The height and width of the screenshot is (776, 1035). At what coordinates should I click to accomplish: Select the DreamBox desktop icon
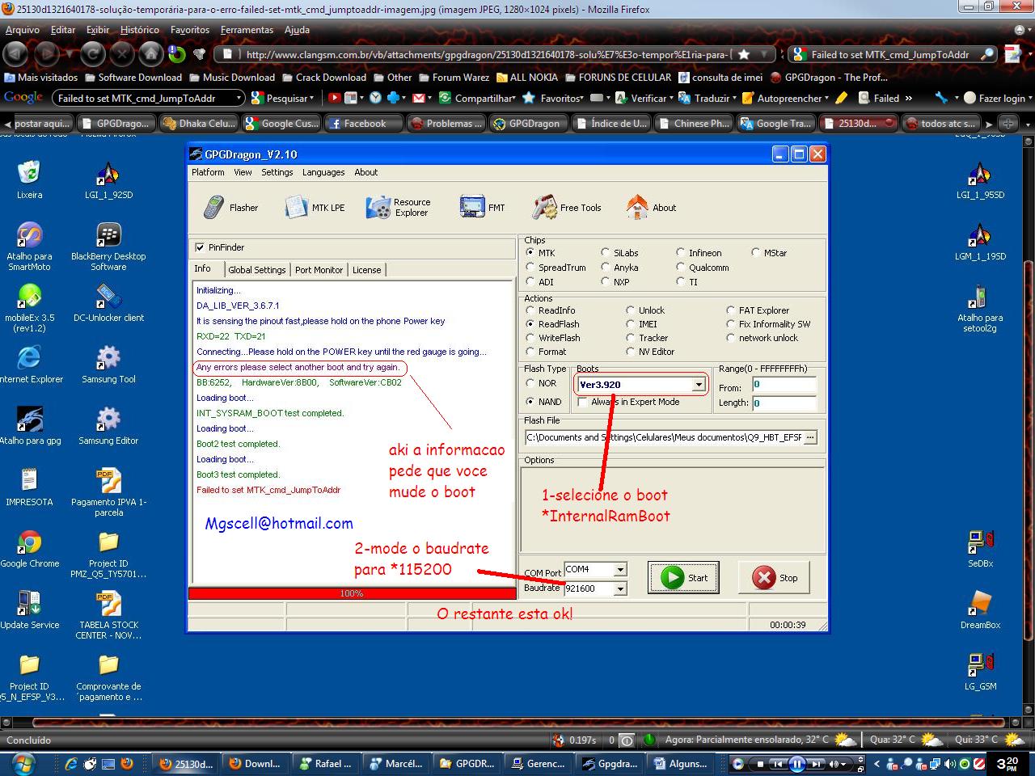pos(980,610)
